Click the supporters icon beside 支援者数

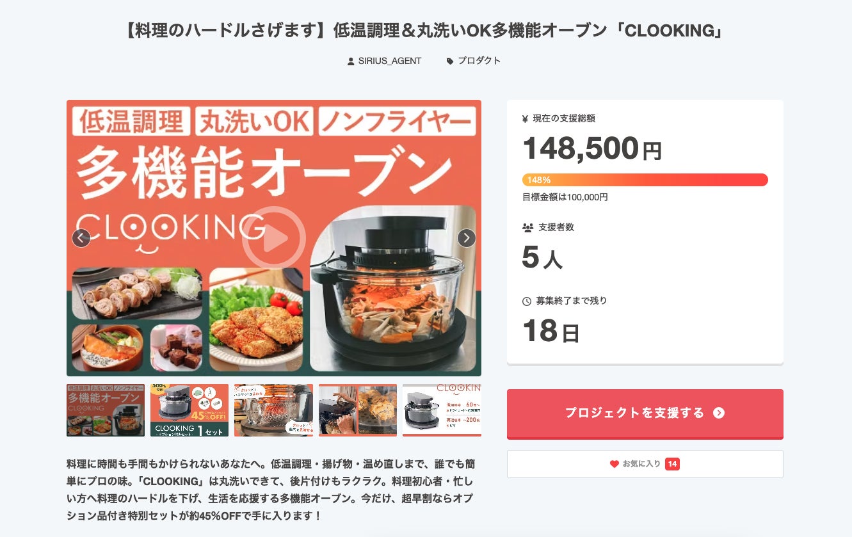(527, 227)
